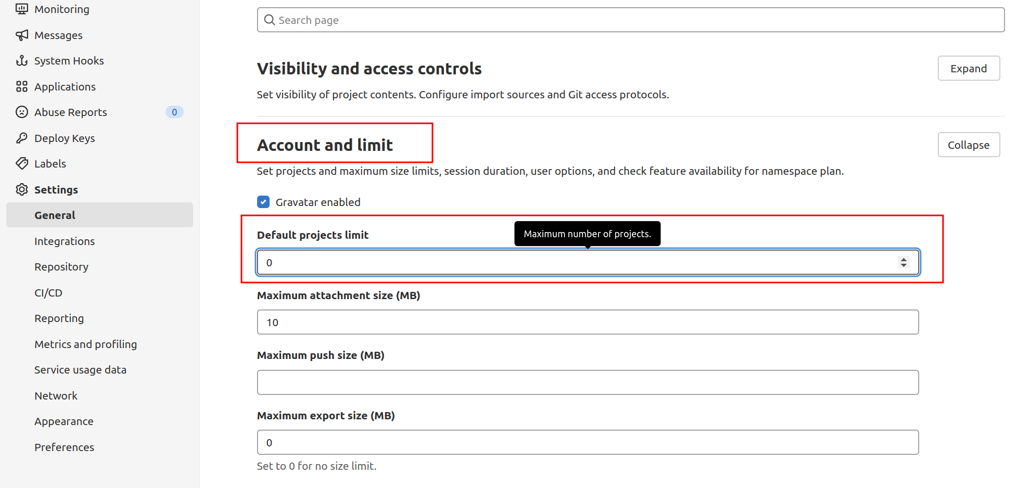Viewport: 1031px width, 488px height.
Task: Collapse the Account and limit section
Action: coord(968,145)
